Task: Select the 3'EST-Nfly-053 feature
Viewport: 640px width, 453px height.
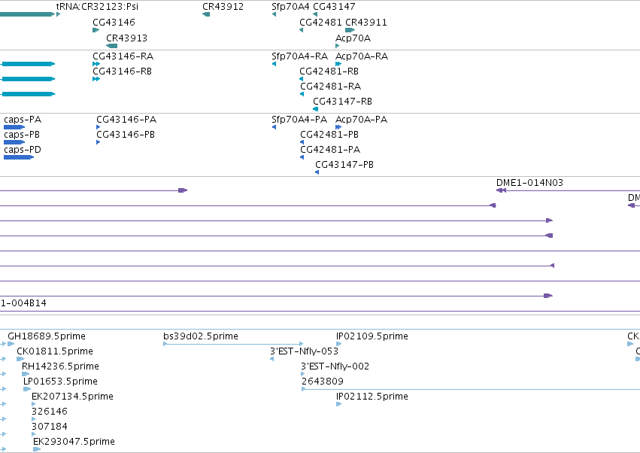Action: click(304, 351)
